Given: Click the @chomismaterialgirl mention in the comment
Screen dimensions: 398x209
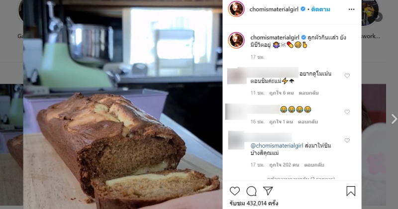Looking at the screenshot, I should [x=277, y=146].
